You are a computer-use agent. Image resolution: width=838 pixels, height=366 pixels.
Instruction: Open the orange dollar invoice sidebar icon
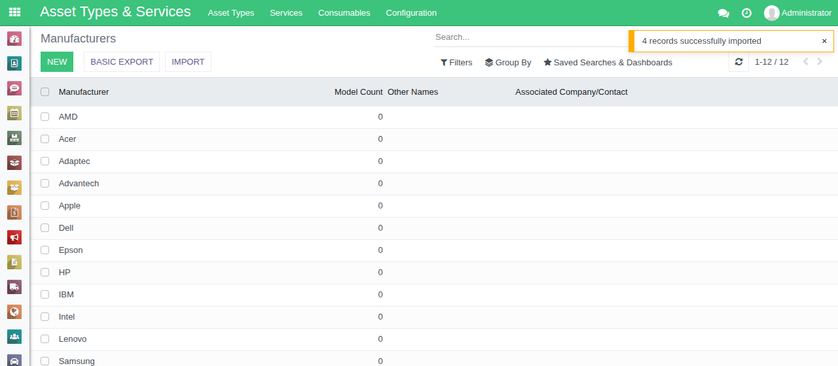[14, 212]
